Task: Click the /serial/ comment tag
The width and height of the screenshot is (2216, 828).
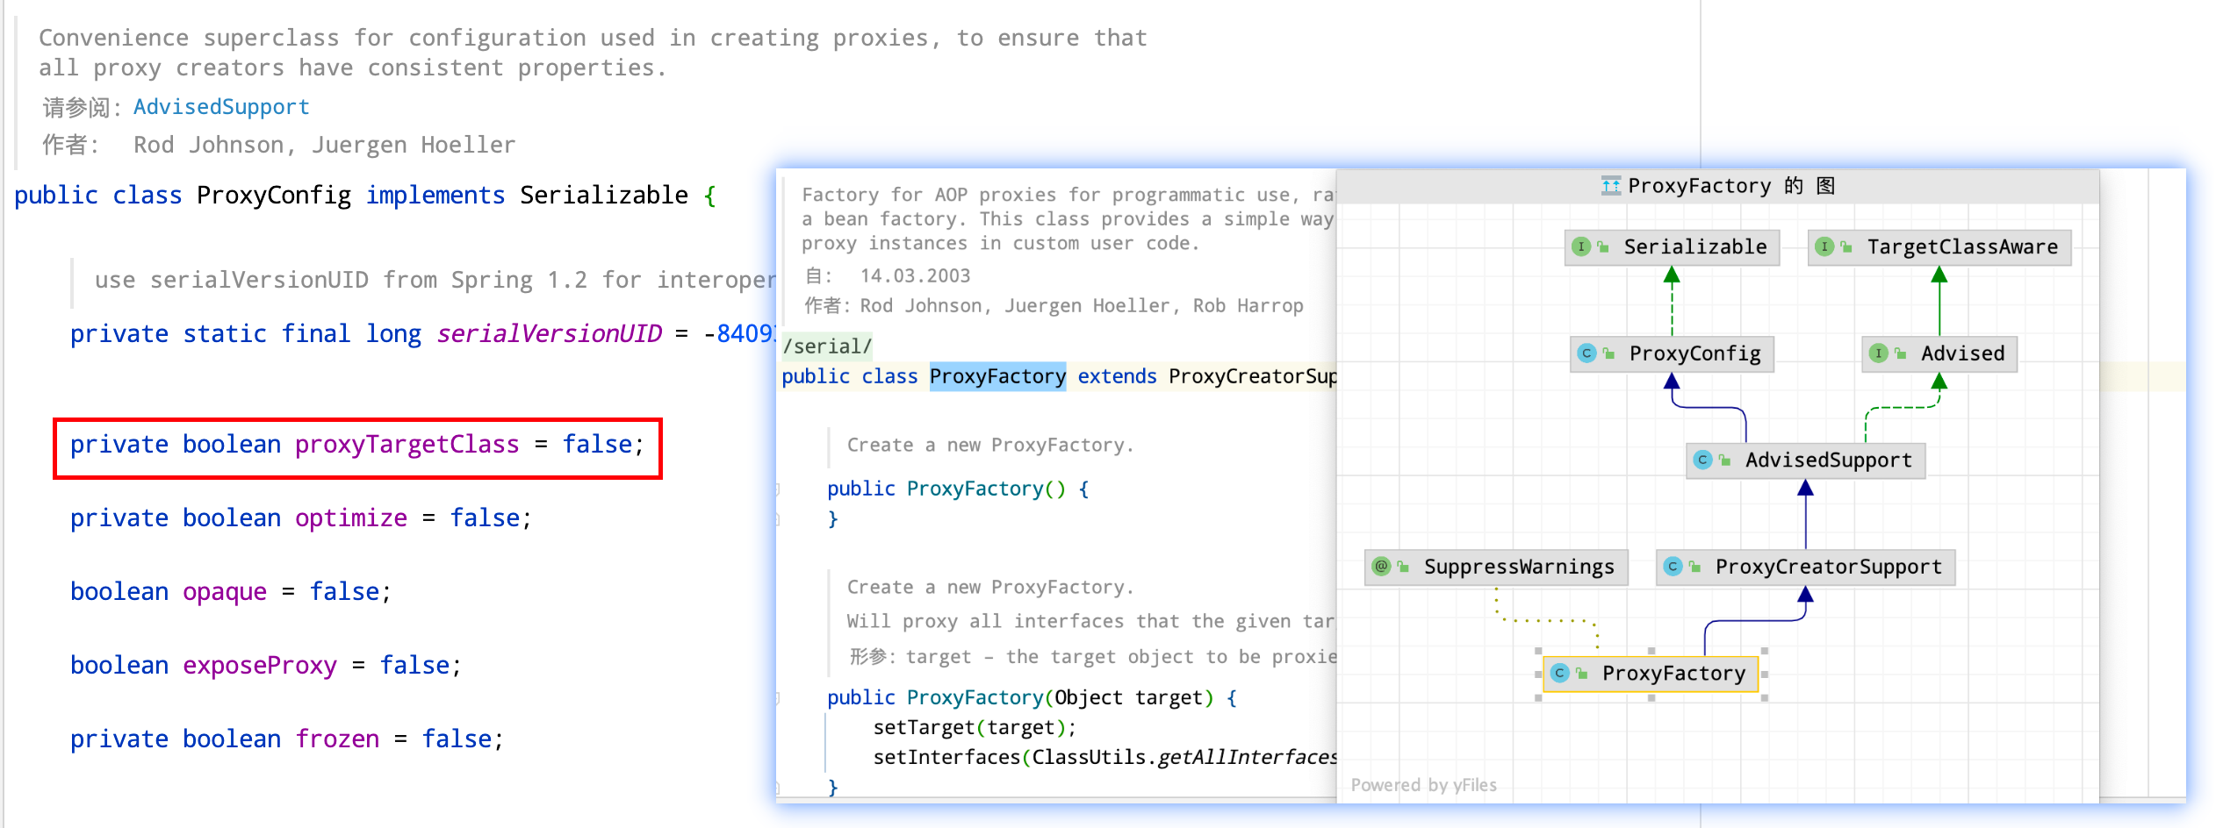Action: point(827,346)
